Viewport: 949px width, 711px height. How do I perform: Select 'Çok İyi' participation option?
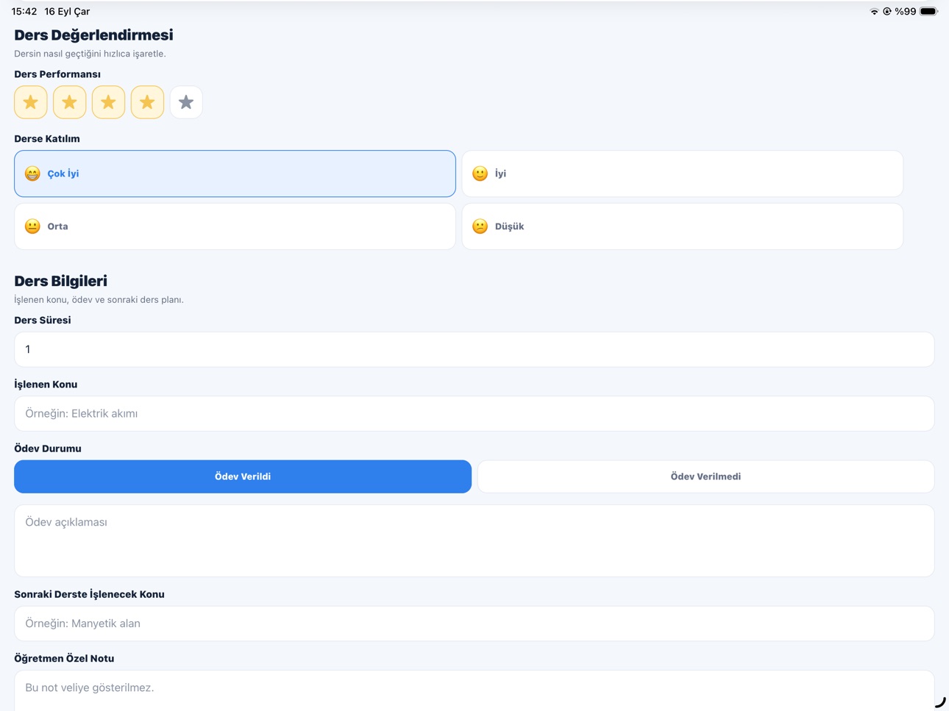tap(235, 174)
